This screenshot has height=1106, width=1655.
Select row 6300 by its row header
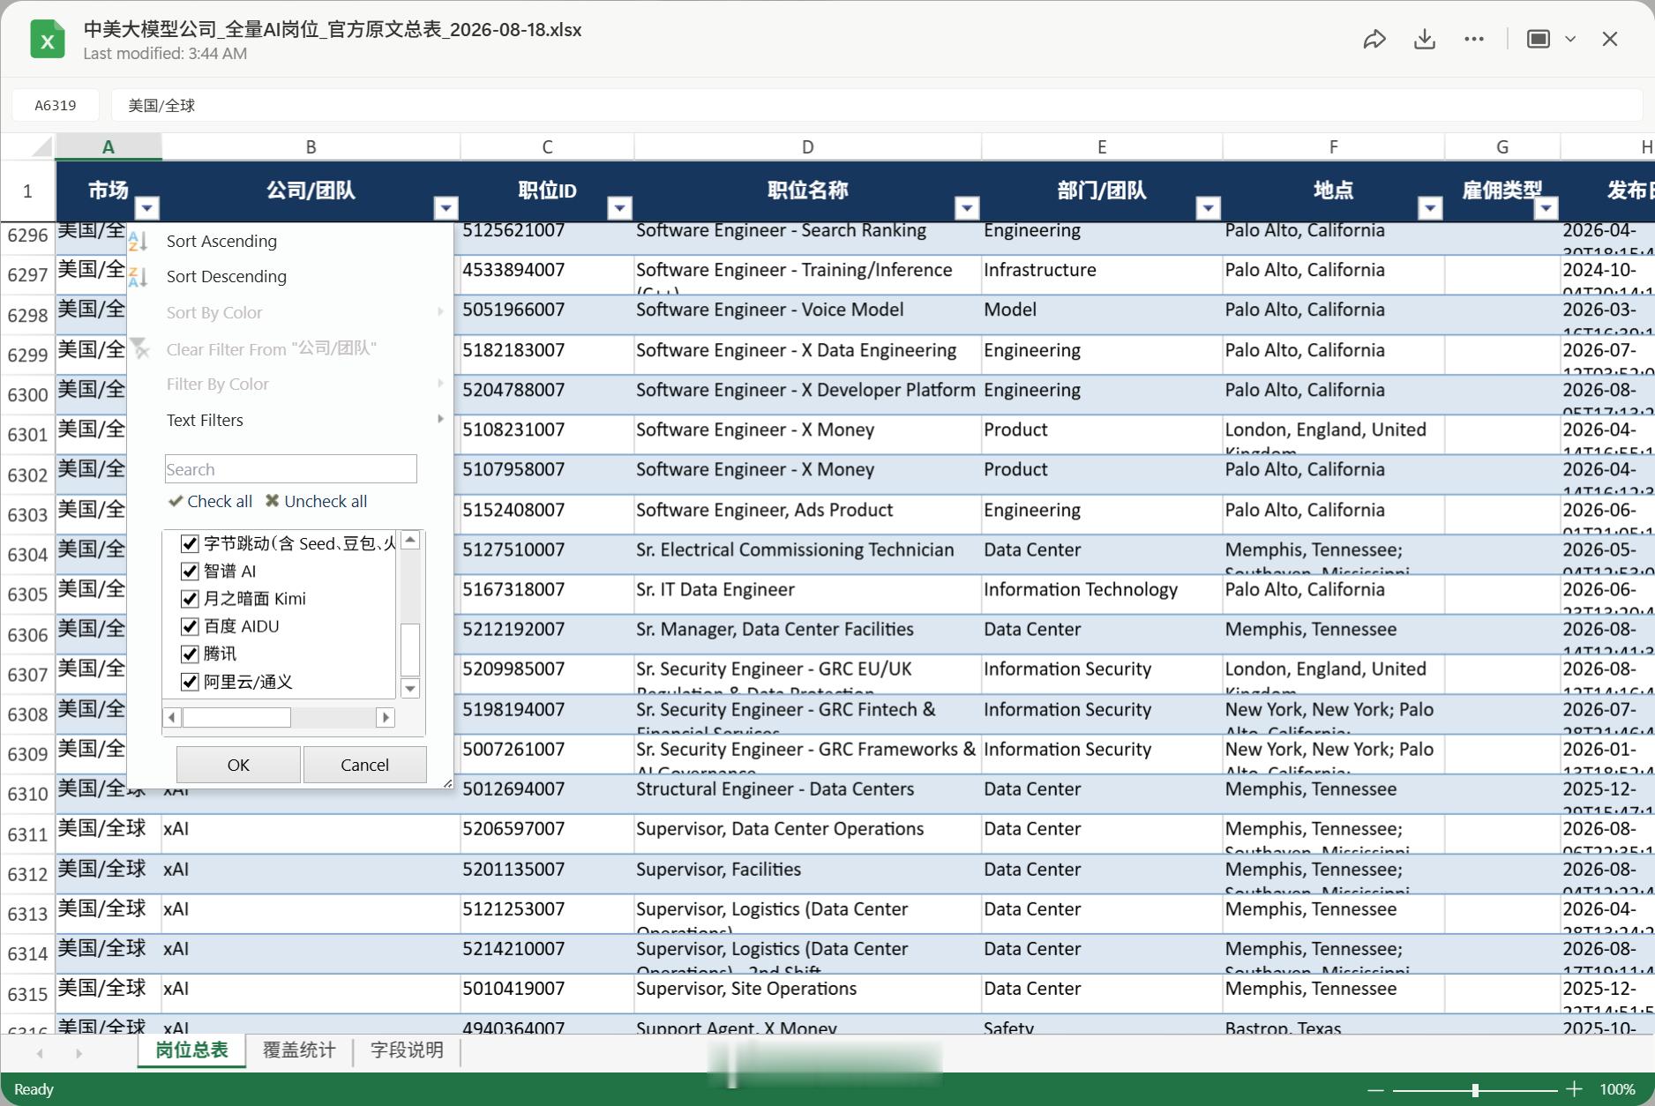(x=27, y=394)
